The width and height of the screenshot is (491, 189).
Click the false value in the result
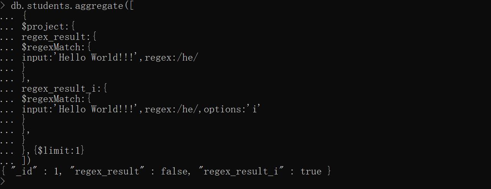[x=174, y=171]
